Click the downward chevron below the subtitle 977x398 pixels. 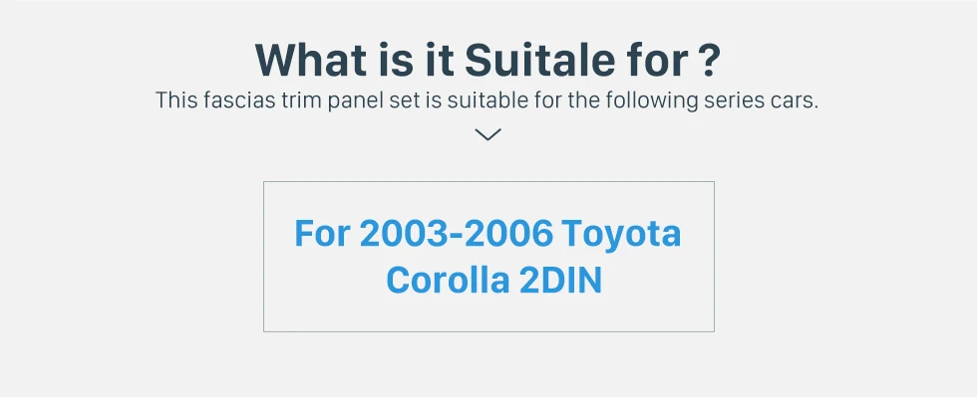488,134
